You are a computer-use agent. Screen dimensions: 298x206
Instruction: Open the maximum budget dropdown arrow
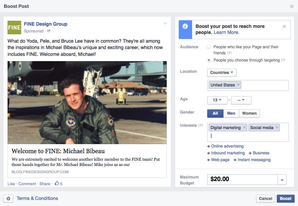coord(282,180)
